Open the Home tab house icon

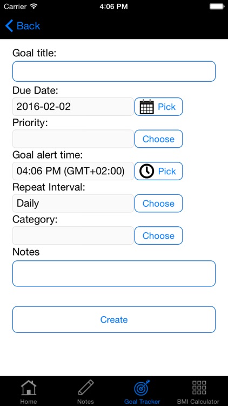click(x=29, y=388)
